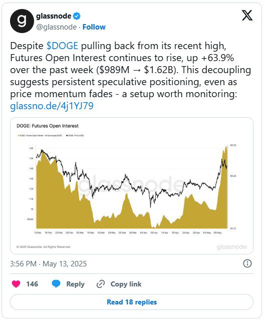Click the glassnode profile avatar
This screenshot has height=322, width=265.
coord(22,21)
